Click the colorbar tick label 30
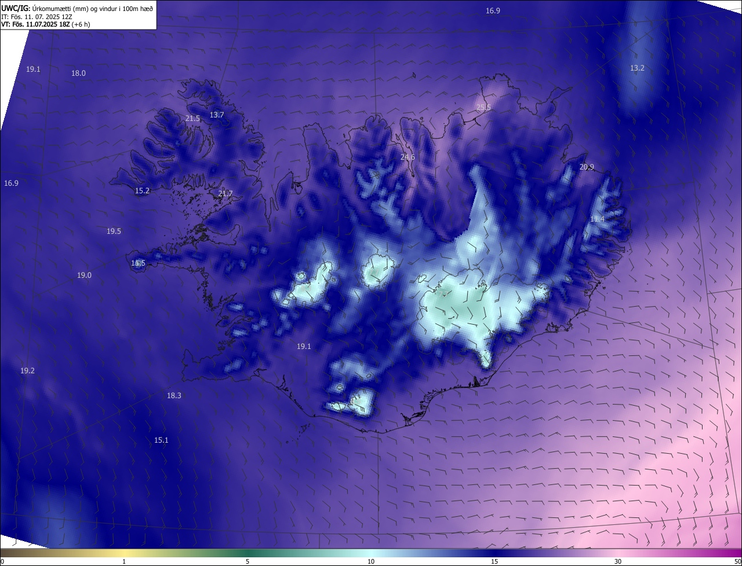The height and width of the screenshot is (566, 742). [x=618, y=562]
